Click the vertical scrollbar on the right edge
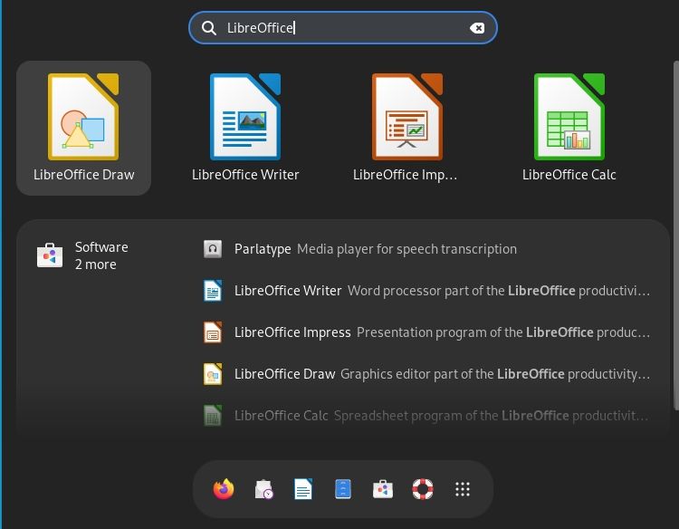The width and height of the screenshot is (679, 529). tap(676, 236)
